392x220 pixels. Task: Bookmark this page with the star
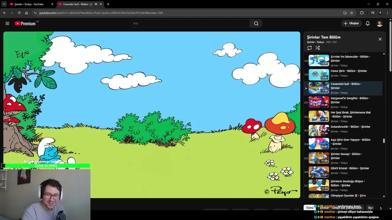pos(352,13)
